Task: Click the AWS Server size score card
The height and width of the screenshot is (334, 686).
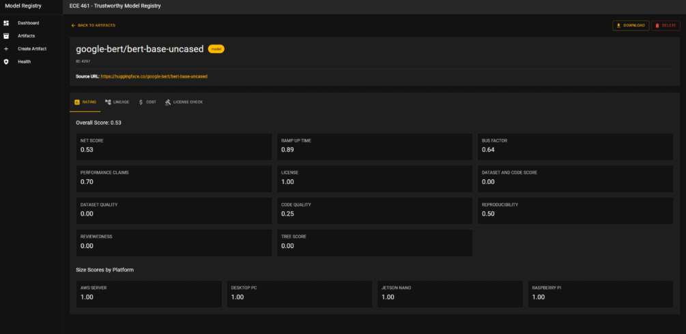Action: pos(149,294)
